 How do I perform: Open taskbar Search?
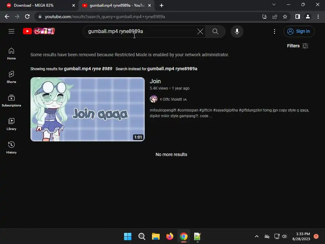pos(142,236)
